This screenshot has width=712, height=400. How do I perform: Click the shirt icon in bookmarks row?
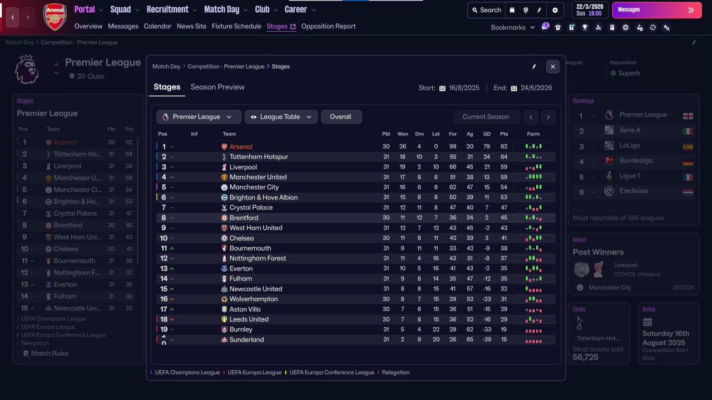coord(558,27)
